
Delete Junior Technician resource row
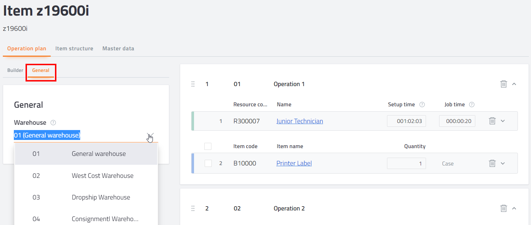(492, 121)
